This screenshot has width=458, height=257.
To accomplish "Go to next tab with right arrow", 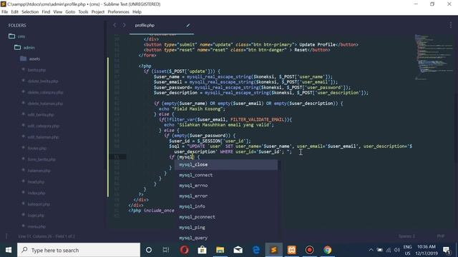I will [124, 26].
